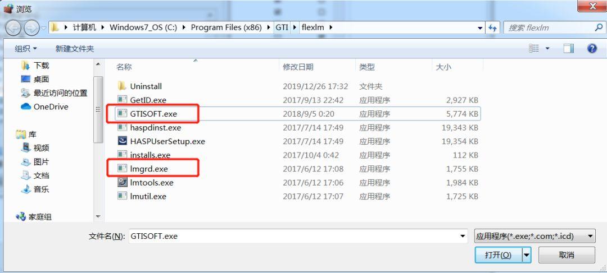Open the help question mark icon
This screenshot has width=607, height=273.
591,48
